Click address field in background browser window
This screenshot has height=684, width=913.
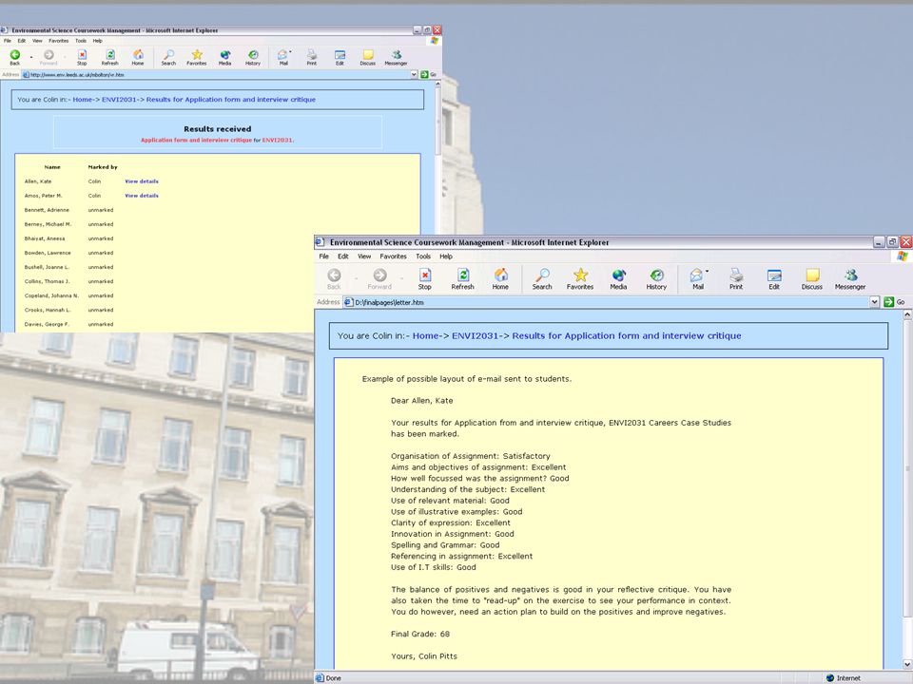[220, 74]
